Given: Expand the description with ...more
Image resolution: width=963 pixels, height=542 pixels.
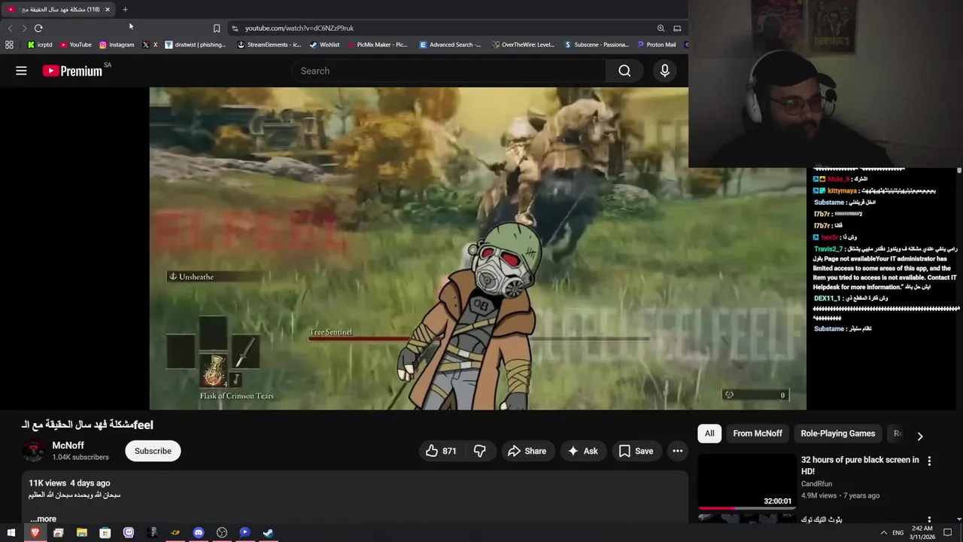Looking at the screenshot, I should 43,519.
